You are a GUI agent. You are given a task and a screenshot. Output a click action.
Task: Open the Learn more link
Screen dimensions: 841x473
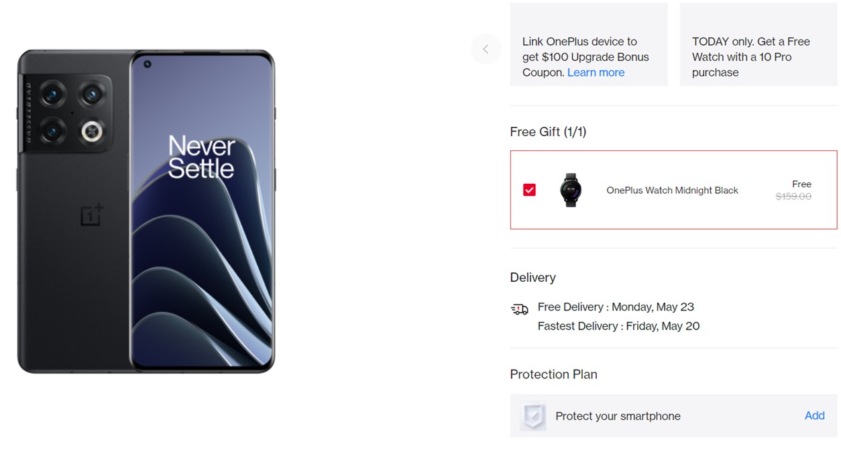[x=596, y=72]
